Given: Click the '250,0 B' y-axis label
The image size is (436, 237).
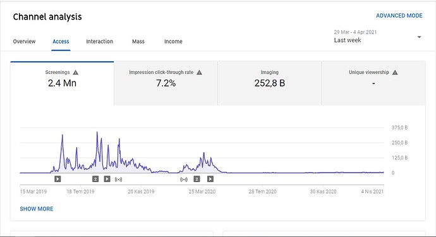Looking at the screenshot, I should click(x=399, y=143).
